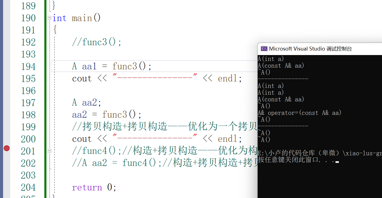The width and height of the screenshot is (382, 198).
Task: Click the breakpoint dot on line 201
Action: tap(6, 148)
